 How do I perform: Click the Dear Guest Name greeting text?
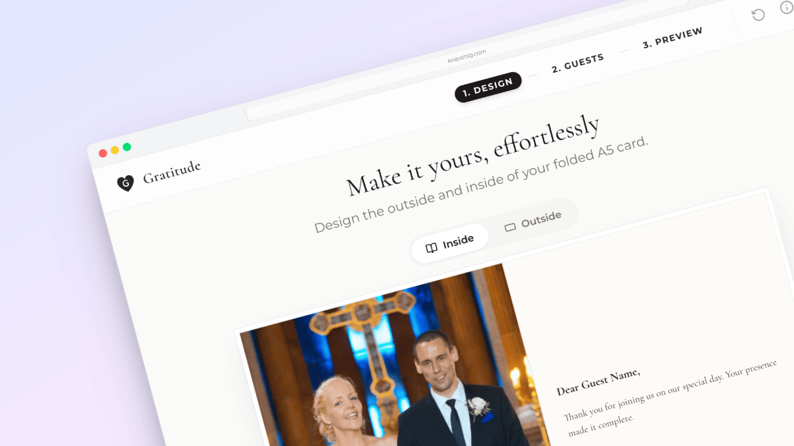click(x=598, y=382)
